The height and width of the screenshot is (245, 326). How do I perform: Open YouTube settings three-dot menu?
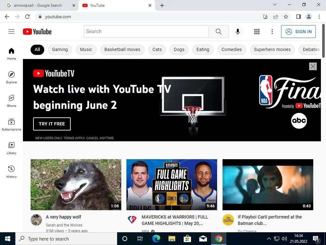tap(272, 32)
